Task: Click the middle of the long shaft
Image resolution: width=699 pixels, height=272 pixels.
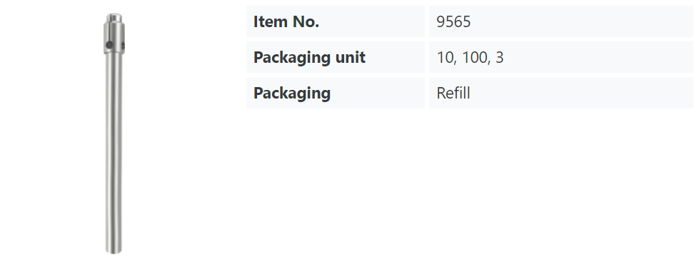Action: [x=114, y=151]
